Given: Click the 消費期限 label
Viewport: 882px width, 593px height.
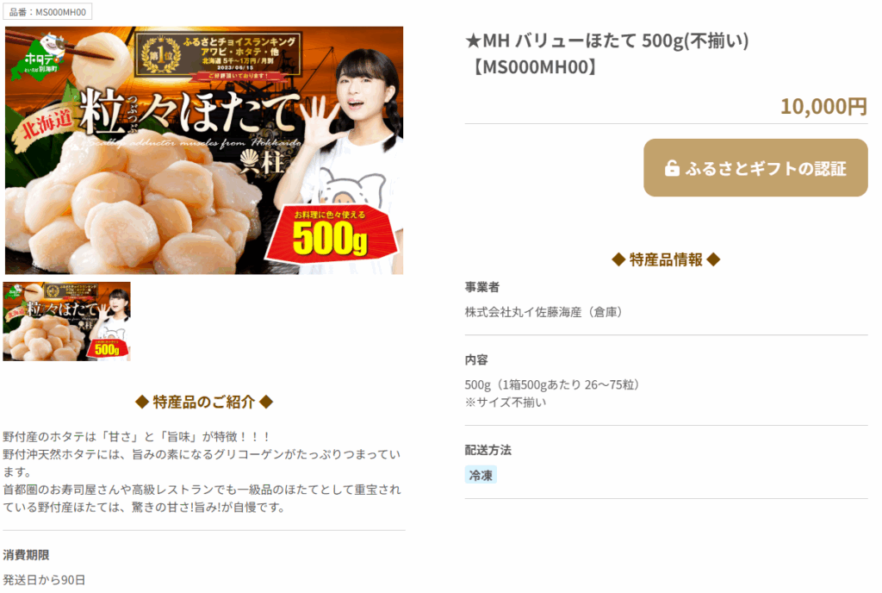Looking at the screenshot, I should [x=26, y=555].
